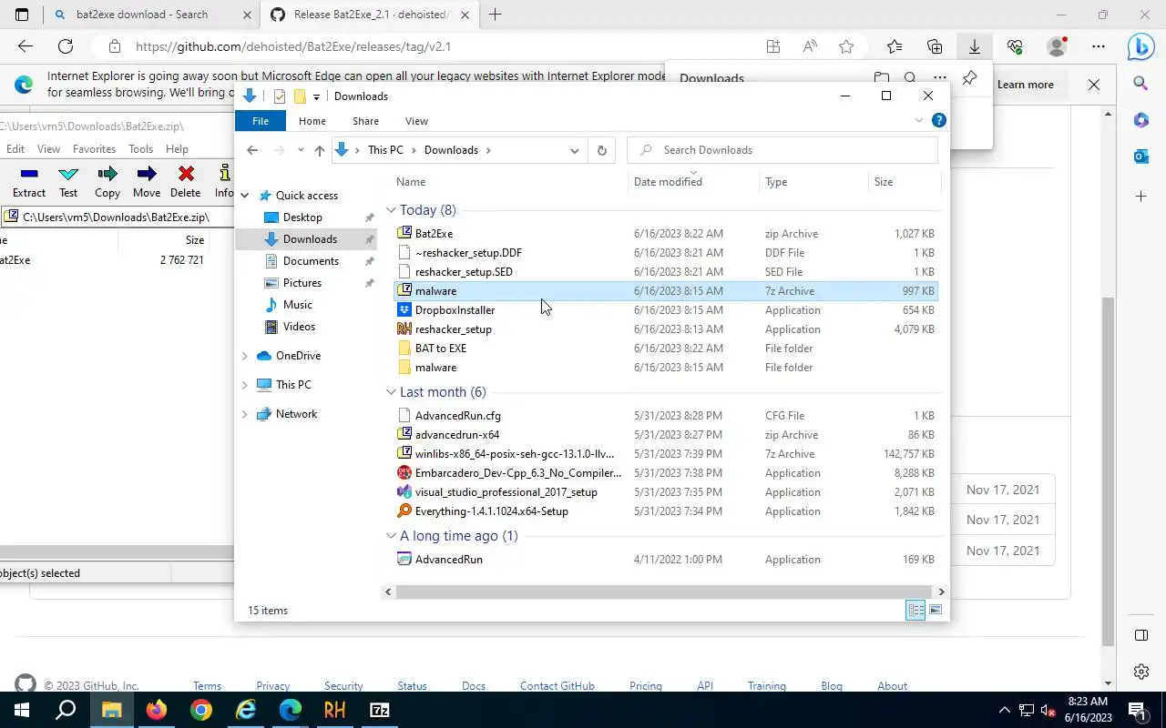Open Explorer View ribbon tab
This screenshot has width=1166, height=728.
(x=416, y=121)
